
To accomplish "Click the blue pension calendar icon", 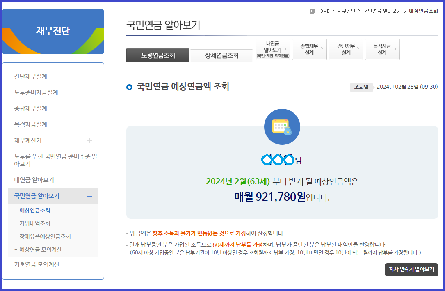I will pyautogui.click(x=282, y=127).
